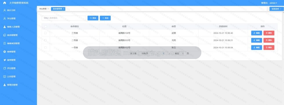Click the 2024-10-21 15:06:04 timestamp

coord(223,47)
